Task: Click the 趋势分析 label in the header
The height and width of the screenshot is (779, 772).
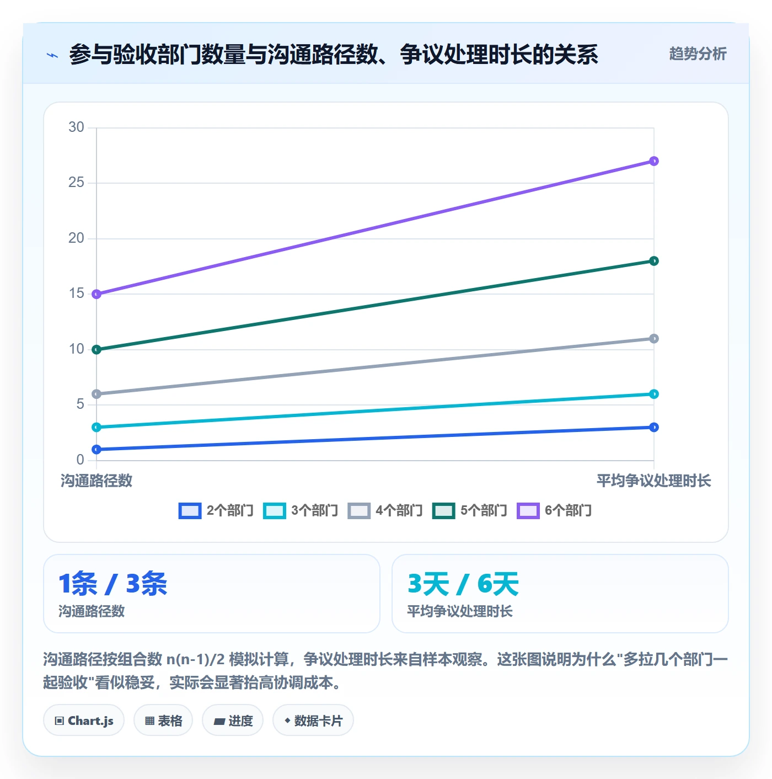Action: 698,54
